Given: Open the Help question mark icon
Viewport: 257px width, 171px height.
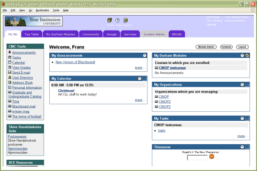Looking at the screenshot, I should [x=118, y=20].
